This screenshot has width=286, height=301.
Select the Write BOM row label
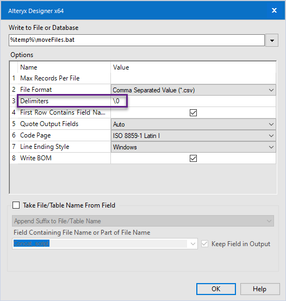click(x=36, y=158)
